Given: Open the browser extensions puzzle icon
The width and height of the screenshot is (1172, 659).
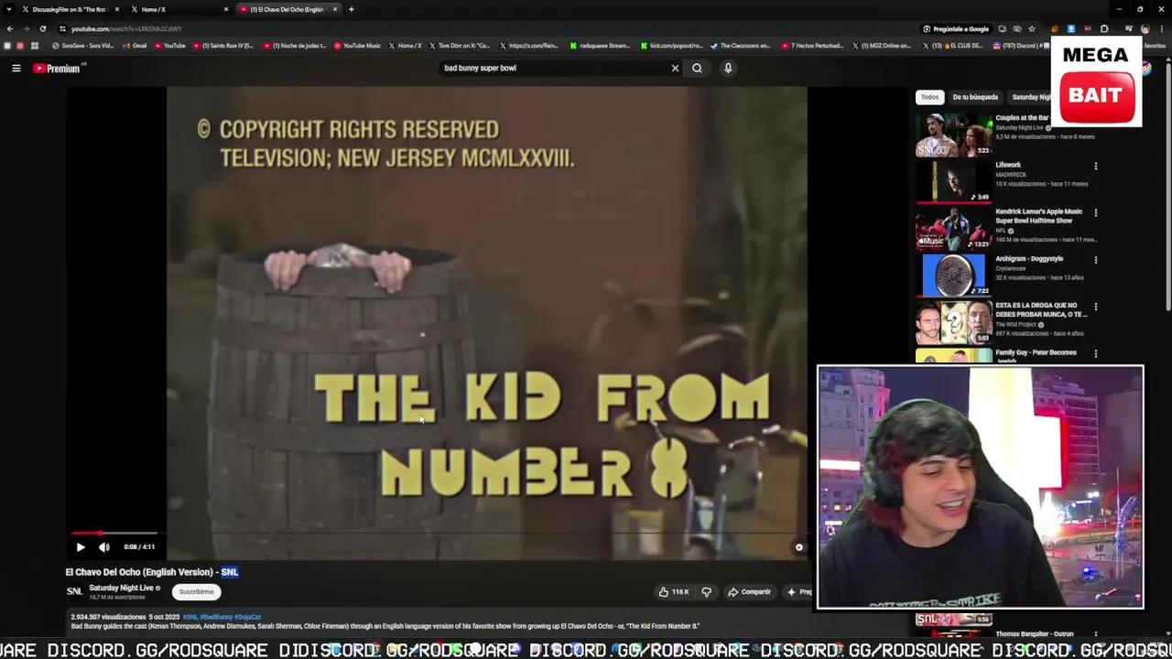Looking at the screenshot, I should [x=1104, y=28].
